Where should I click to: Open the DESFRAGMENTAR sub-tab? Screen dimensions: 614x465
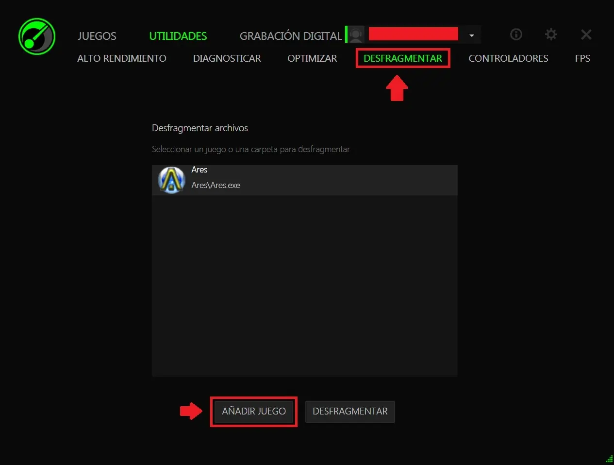coord(403,58)
